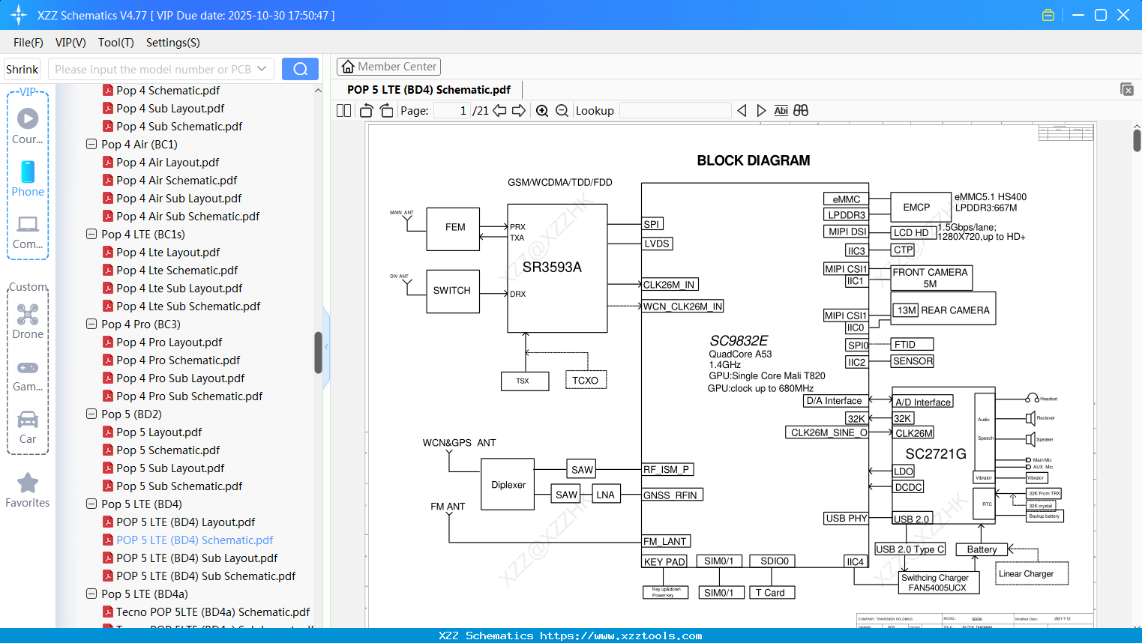This screenshot has height=643, width=1142.
Task: Zoom out of the schematic
Action: coord(561,110)
